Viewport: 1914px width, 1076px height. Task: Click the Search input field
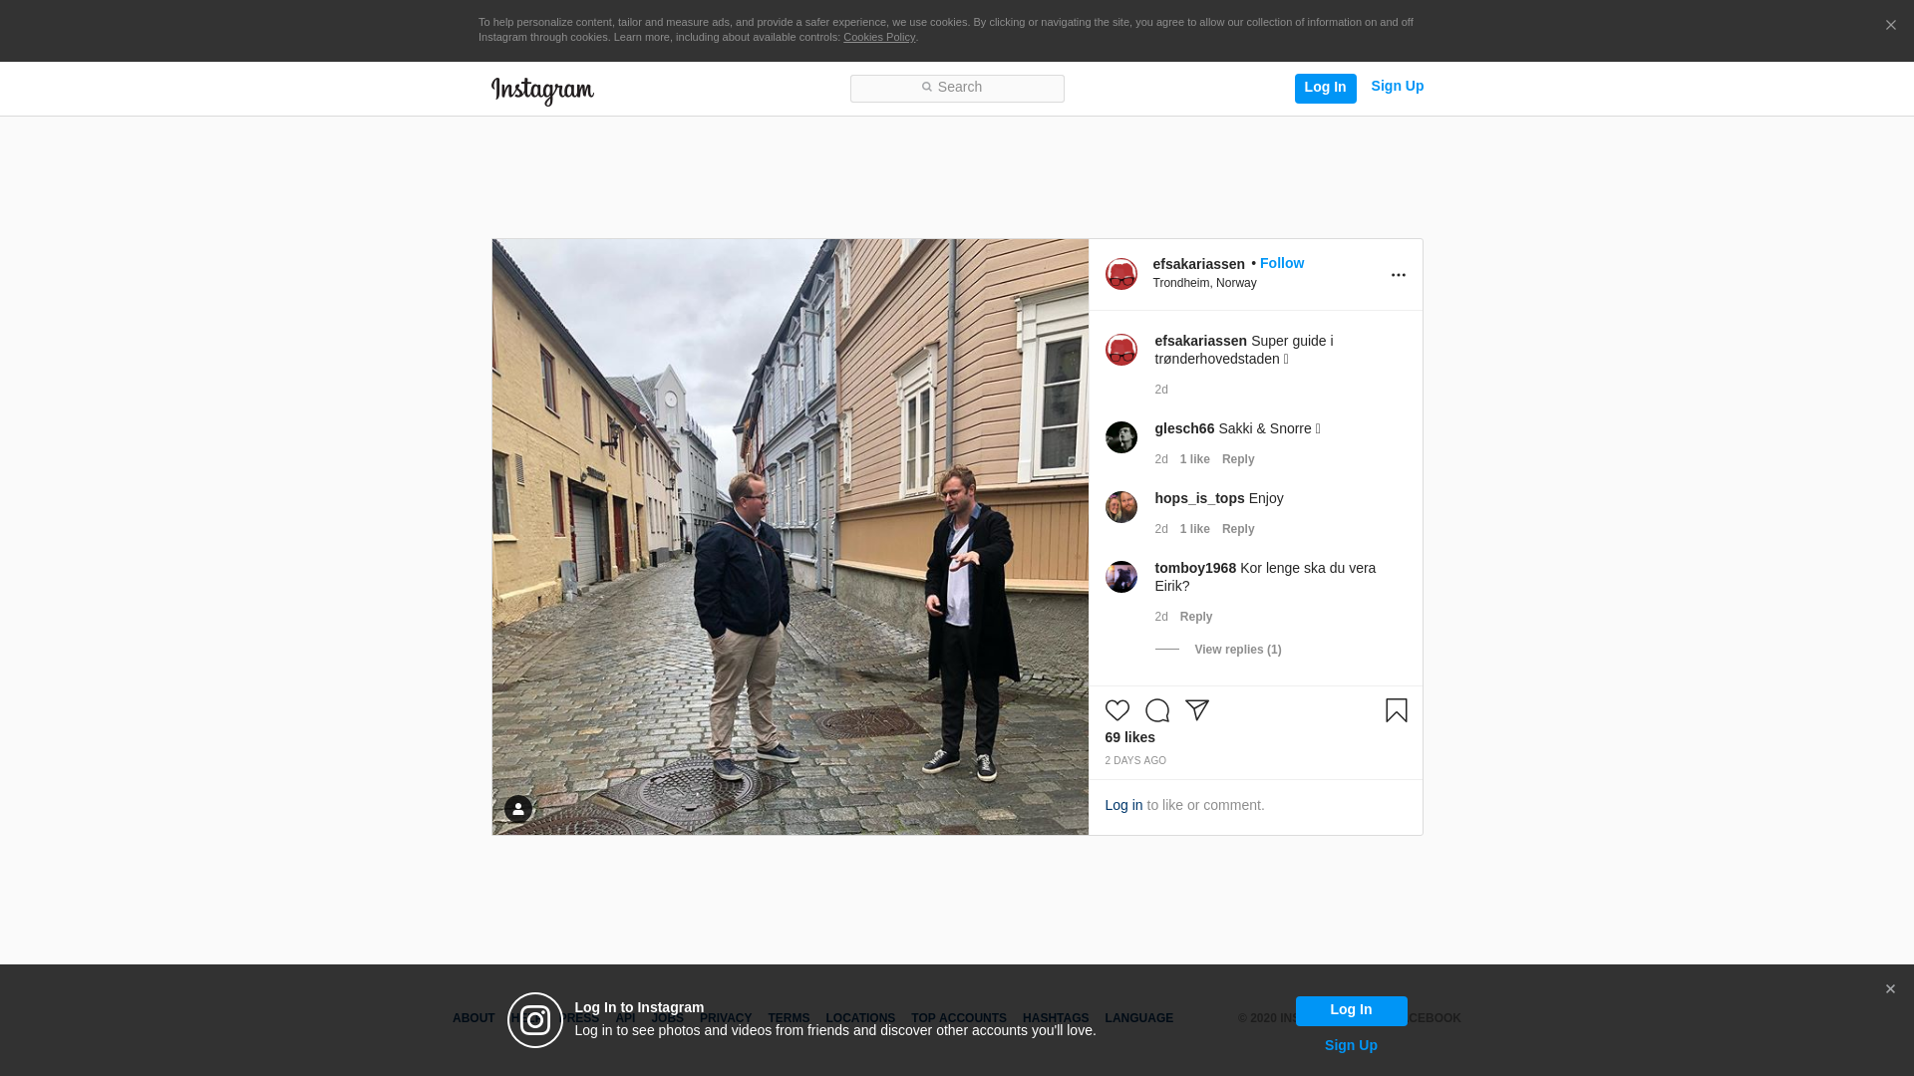(957, 89)
